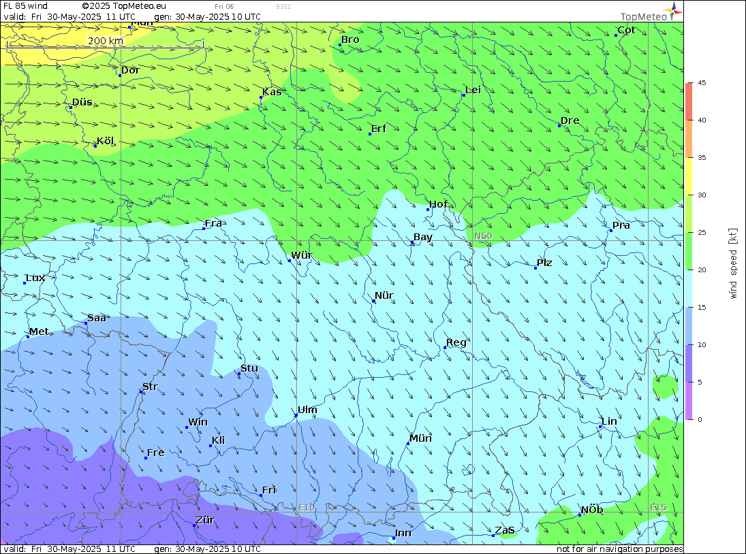Select the ZaS city label
The width and height of the screenshot is (746, 554).
click(x=505, y=530)
